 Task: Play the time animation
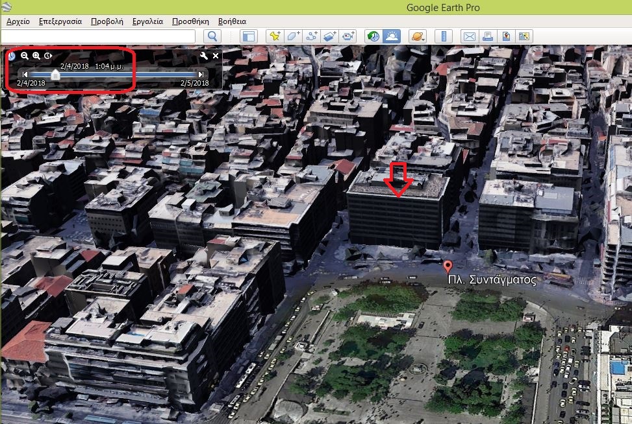[48, 56]
